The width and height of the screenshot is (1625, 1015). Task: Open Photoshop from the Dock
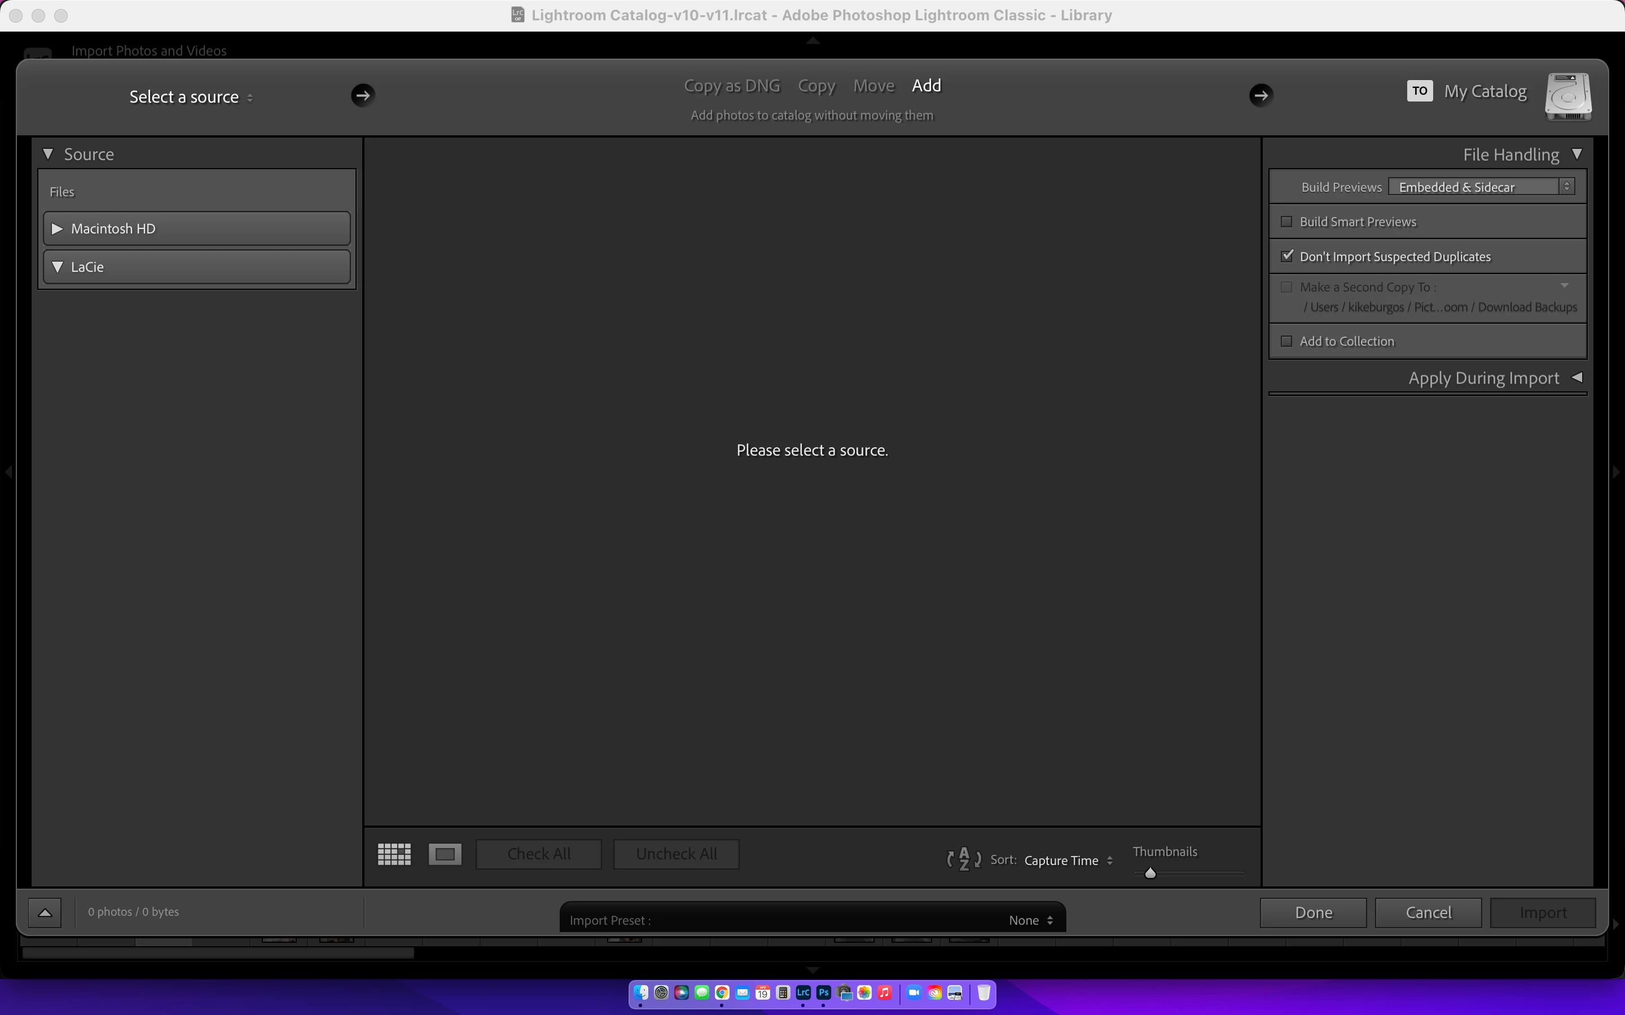point(824,993)
